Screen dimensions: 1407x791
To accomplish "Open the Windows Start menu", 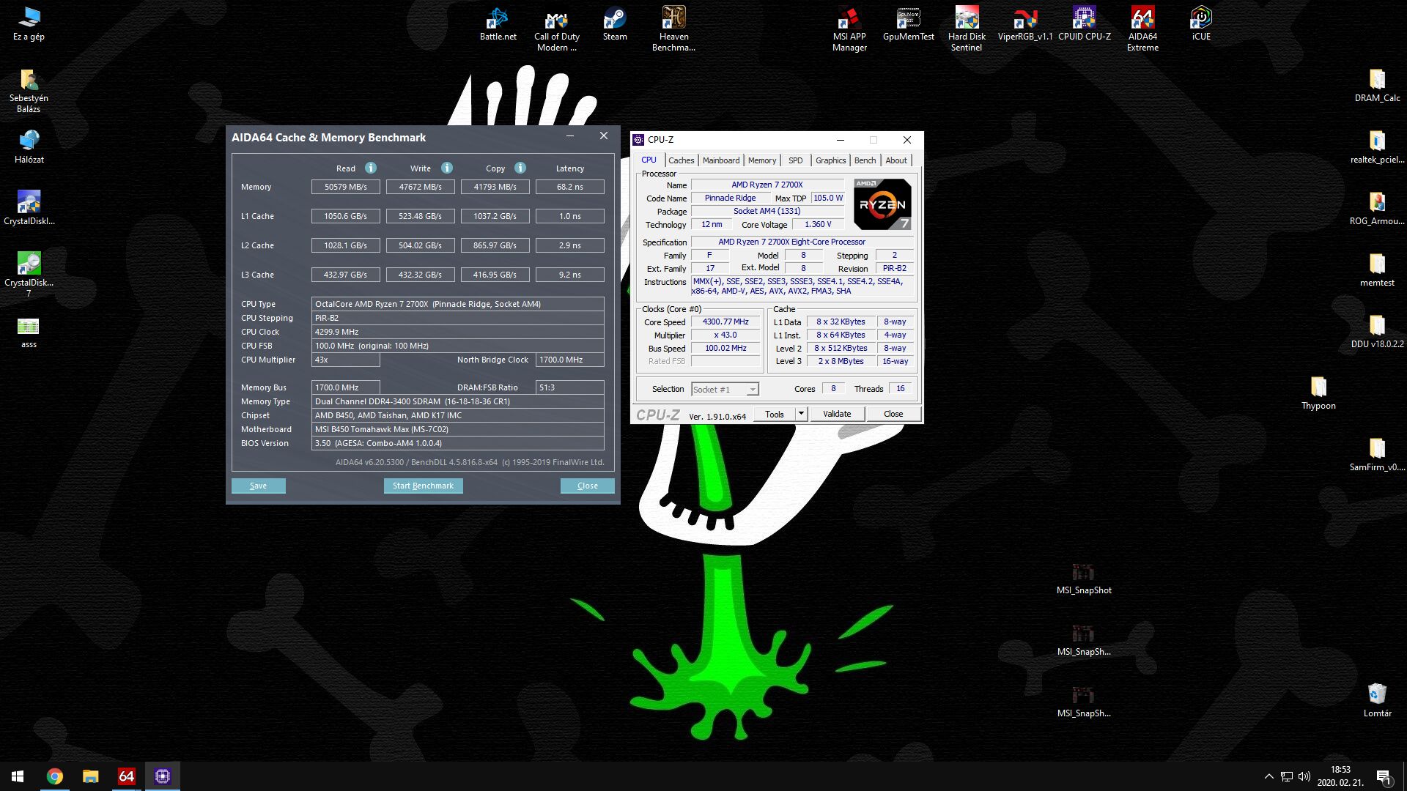I will 18,776.
